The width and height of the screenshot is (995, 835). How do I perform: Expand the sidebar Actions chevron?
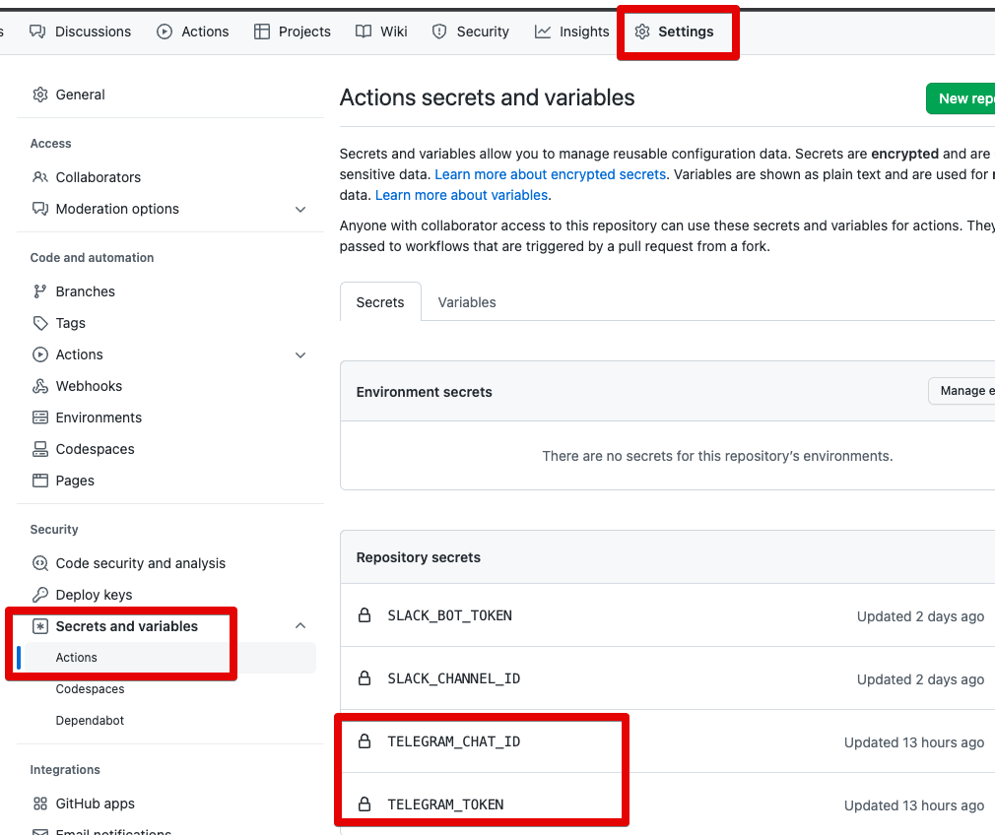tap(300, 355)
